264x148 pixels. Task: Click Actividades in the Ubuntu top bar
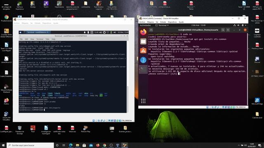(x=145, y=25)
